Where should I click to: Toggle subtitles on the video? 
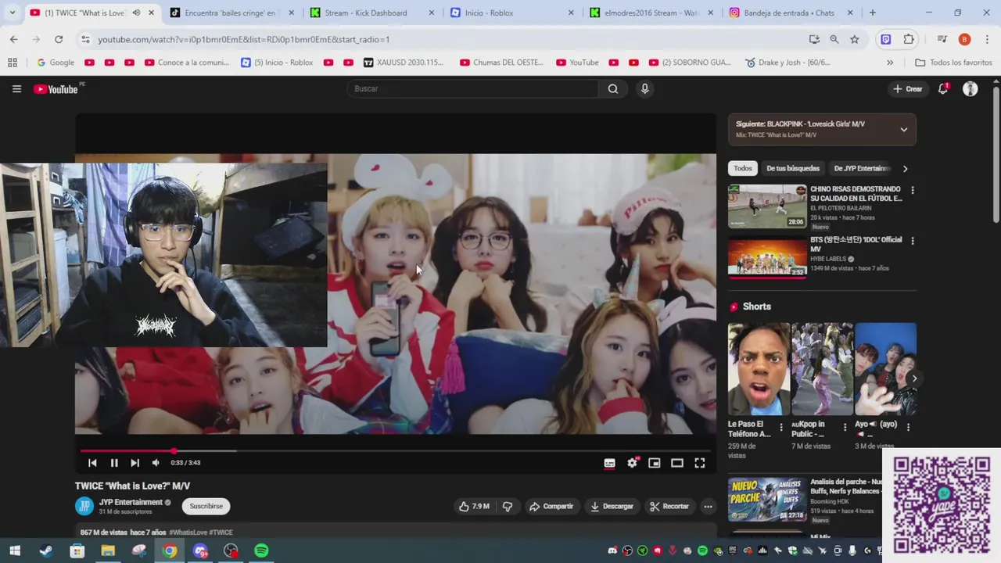point(610,463)
